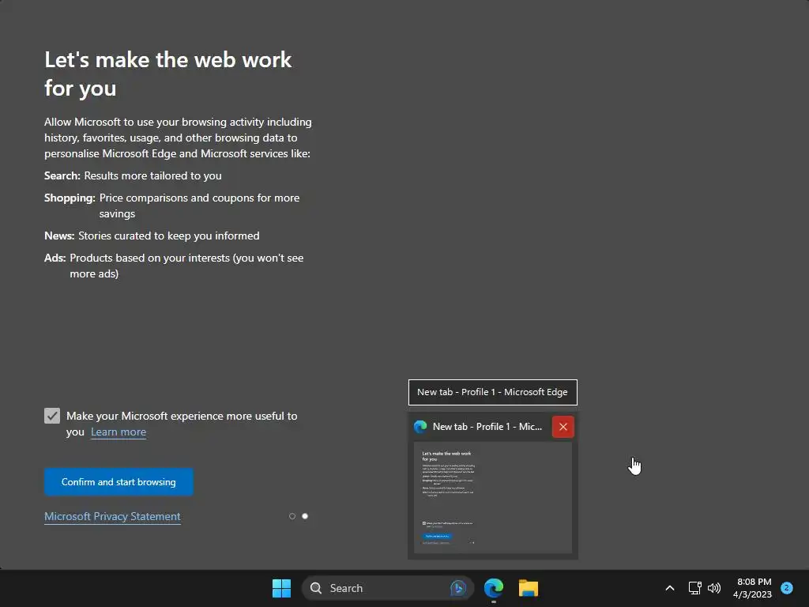Open Microsoft Privacy Statement link
This screenshot has width=809, height=607.
[112, 517]
